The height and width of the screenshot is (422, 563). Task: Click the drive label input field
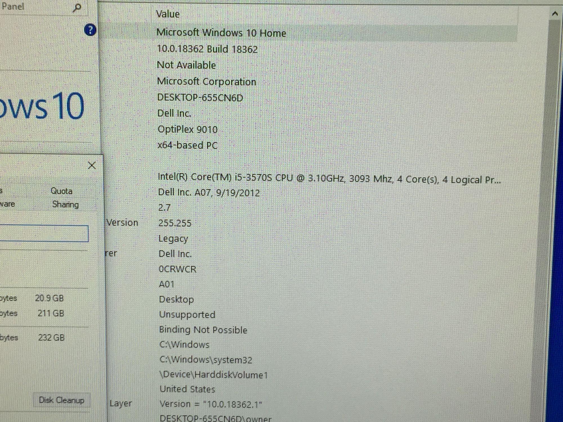click(44, 234)
